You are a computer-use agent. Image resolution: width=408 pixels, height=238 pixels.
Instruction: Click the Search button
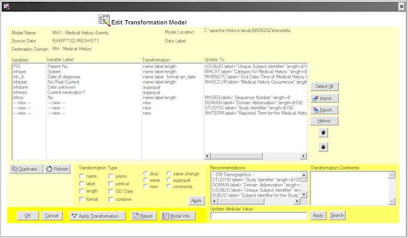point(337,215)
